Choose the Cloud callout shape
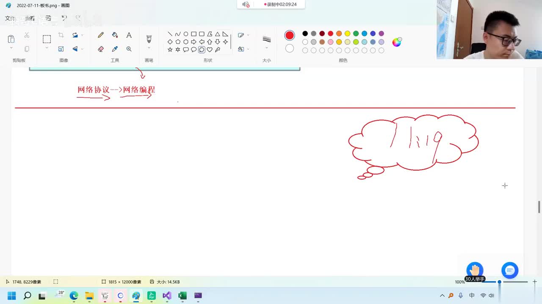Screen dimensions: 542x304 click(202, 49)
